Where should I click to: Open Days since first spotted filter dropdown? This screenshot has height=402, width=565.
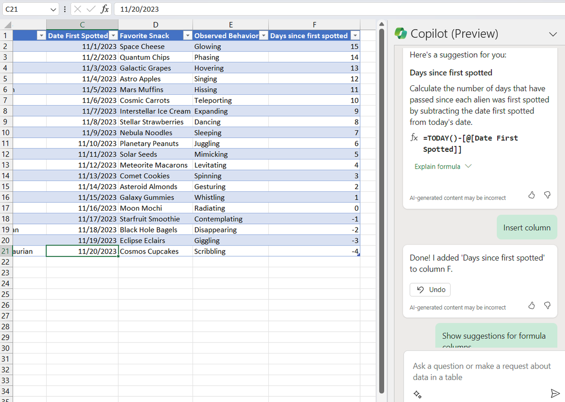tap(355, 36)
